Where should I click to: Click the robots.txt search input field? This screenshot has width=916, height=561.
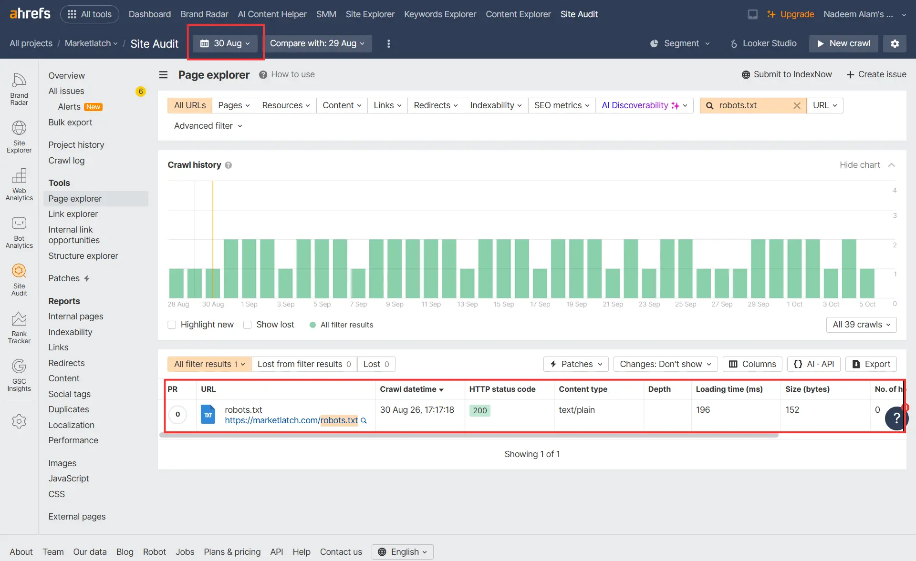click(x=754, y=105)
